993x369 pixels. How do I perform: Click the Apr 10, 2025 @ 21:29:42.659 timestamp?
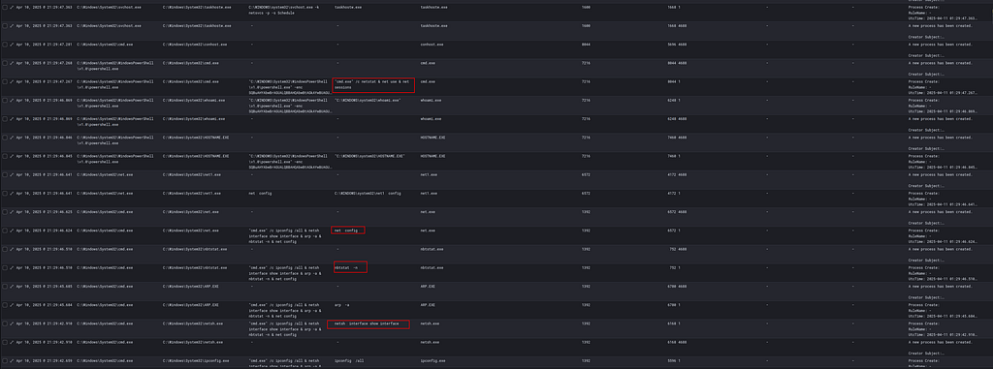point(44,360)
